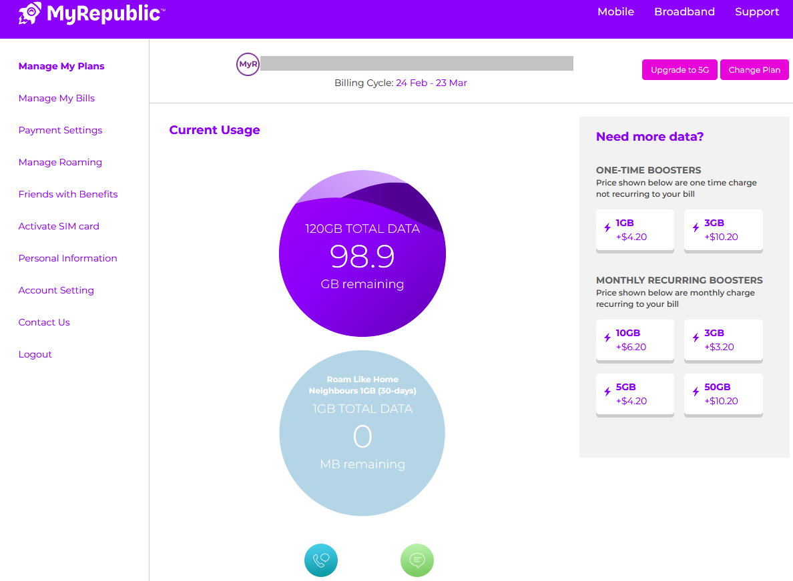
Task: Open the Broadband menu in top navigation
Action: (x=684, y=11)
